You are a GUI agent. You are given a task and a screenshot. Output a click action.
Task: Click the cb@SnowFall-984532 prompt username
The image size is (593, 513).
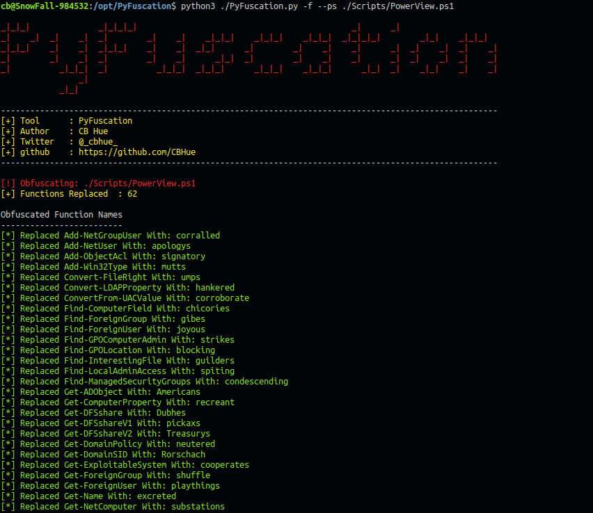click(45, 6)
